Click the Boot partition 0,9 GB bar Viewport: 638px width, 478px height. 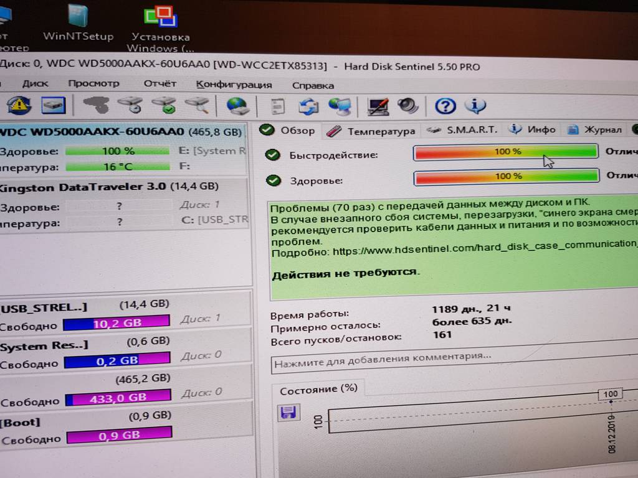click(x=119, y=435)
